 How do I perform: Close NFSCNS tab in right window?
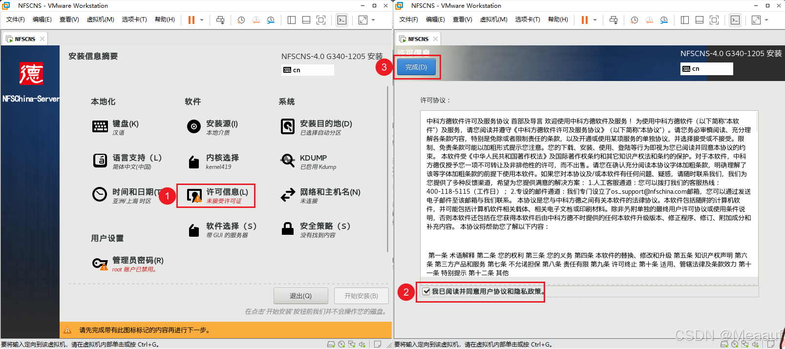[435, 39]
